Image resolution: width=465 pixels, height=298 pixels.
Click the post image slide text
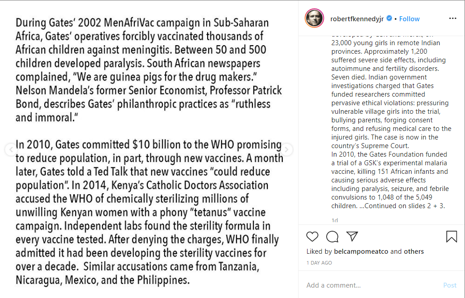(149, 149)
